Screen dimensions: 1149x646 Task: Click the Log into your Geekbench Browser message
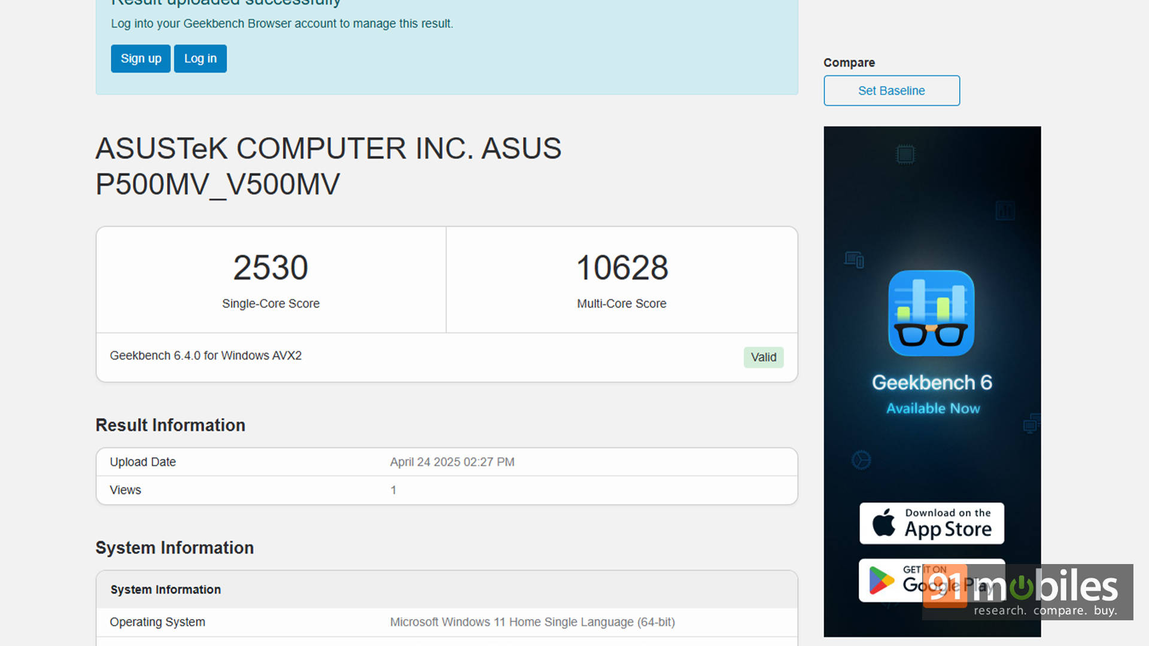click(282, 23)
